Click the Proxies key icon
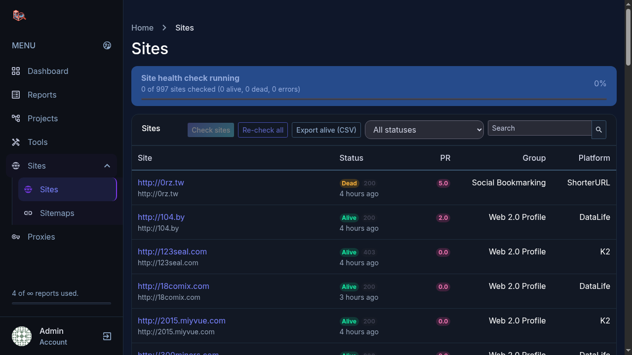 pyautogui.click(x=16, y=237)
